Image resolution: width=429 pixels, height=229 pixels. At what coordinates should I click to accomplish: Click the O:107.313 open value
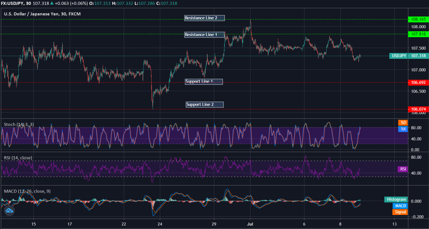100,3
